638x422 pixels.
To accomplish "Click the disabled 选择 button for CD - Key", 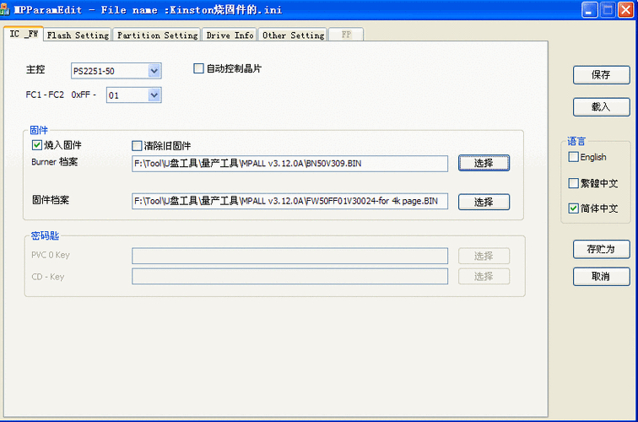I will coord(484,276).
